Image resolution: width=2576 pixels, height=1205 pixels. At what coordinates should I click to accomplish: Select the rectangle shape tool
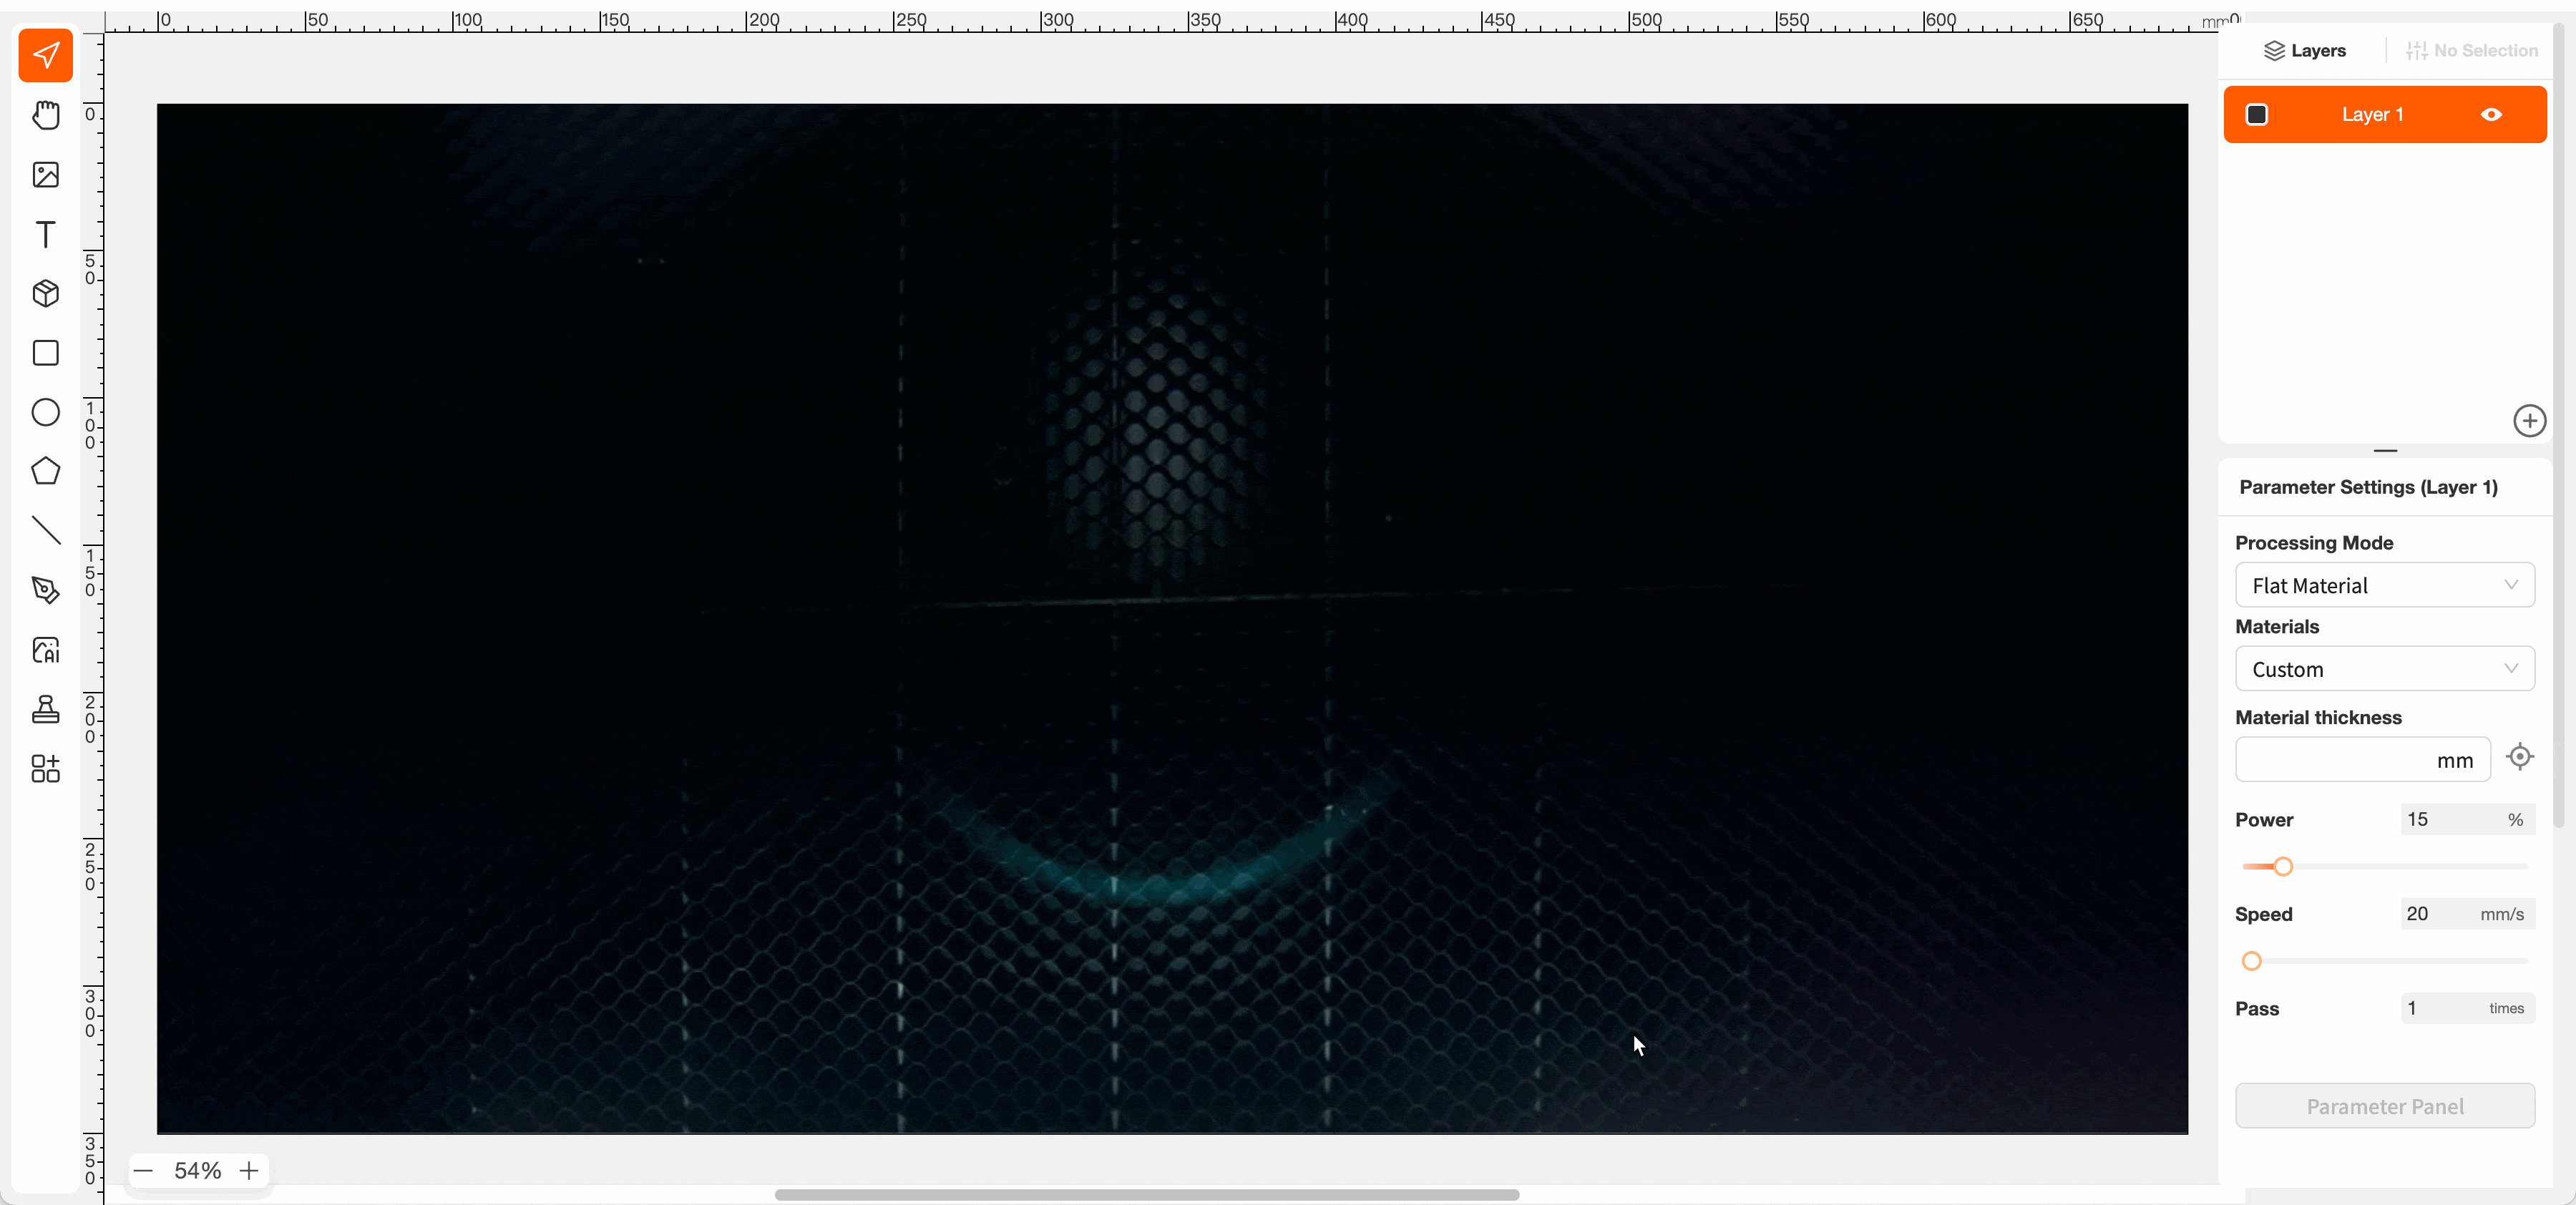point(45,353)
